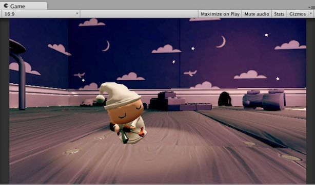The width and height of the screenshot is (315, 185).
Task: Click the airplane silhouette on right wall
Action: 190,73
